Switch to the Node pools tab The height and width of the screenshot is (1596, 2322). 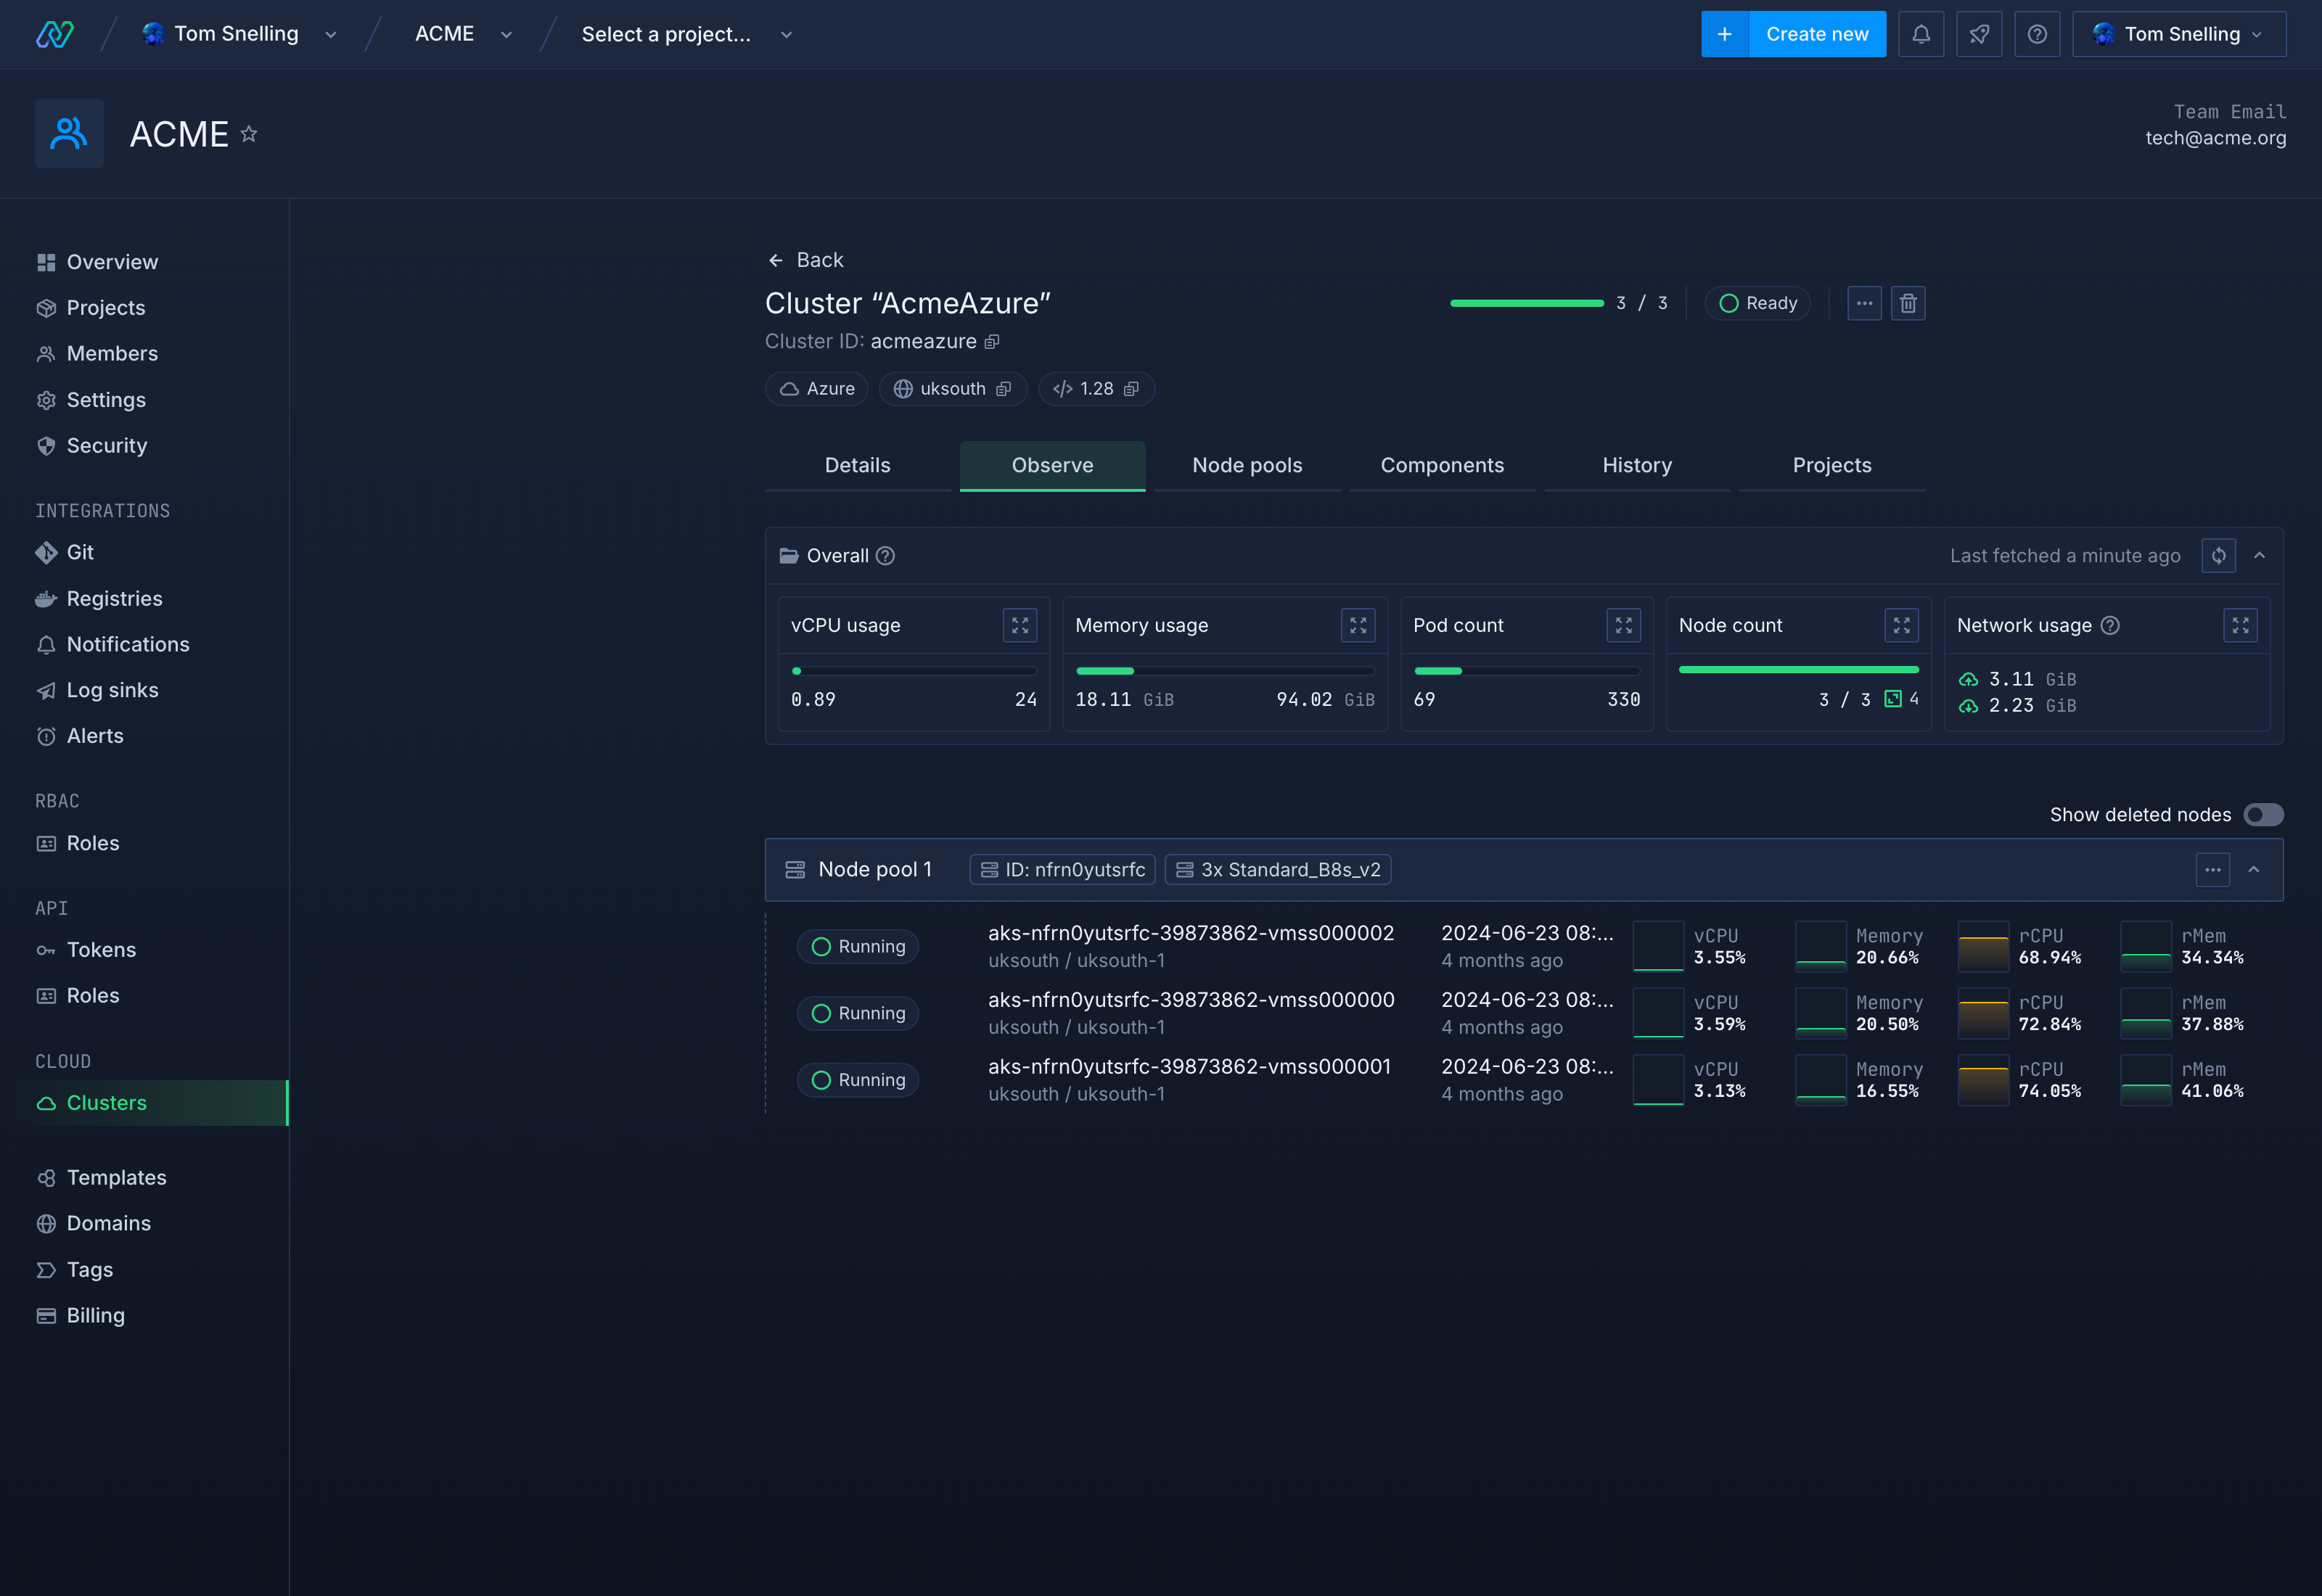[1246, 465]
